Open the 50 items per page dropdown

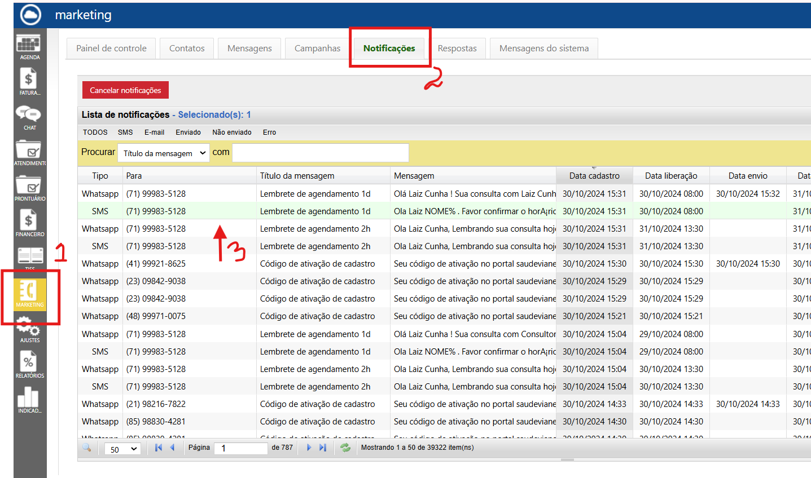tap(122, 449)
